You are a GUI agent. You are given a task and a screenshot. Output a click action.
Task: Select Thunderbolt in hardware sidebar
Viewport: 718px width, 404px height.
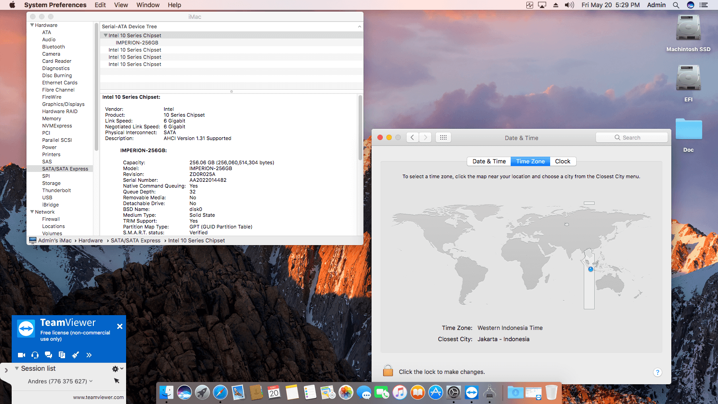(x=57, y=190)
